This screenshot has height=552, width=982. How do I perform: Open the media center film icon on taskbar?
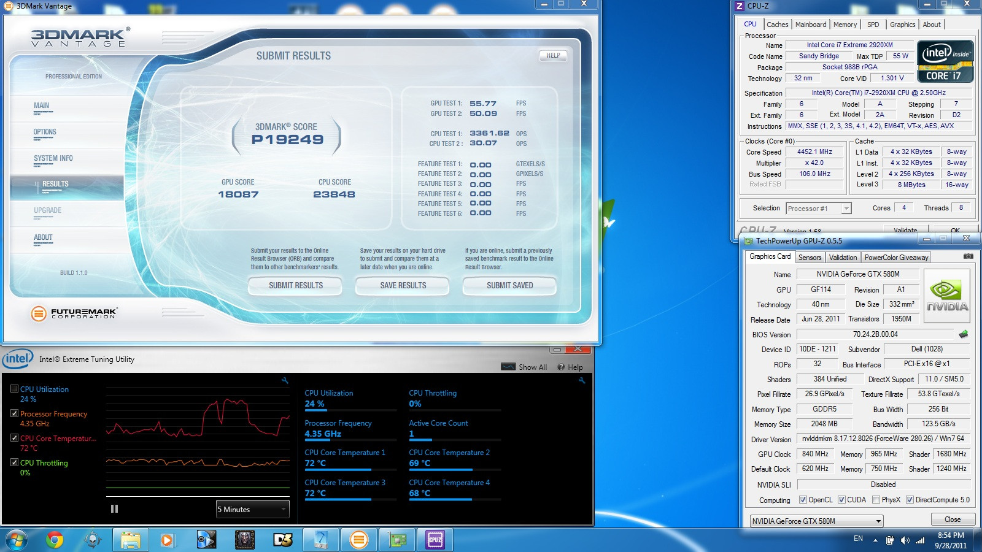tap(206, 540)
